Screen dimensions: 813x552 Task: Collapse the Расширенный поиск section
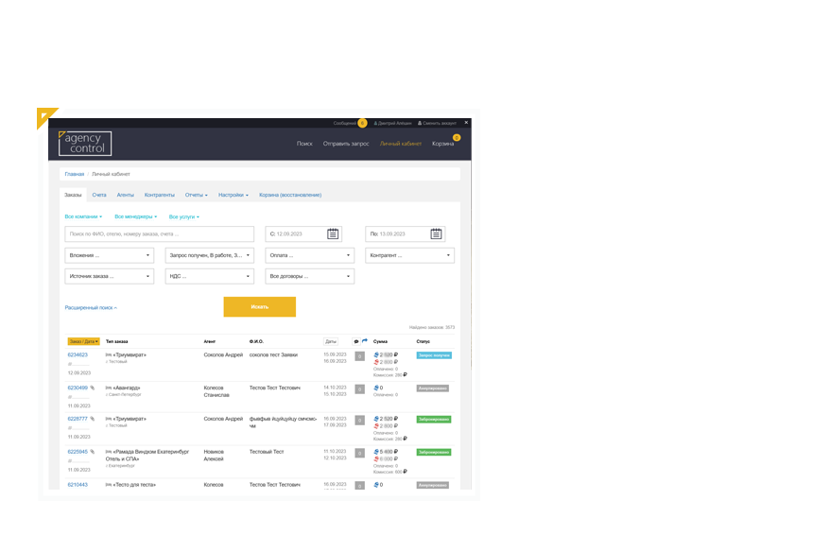pos(91,308)
